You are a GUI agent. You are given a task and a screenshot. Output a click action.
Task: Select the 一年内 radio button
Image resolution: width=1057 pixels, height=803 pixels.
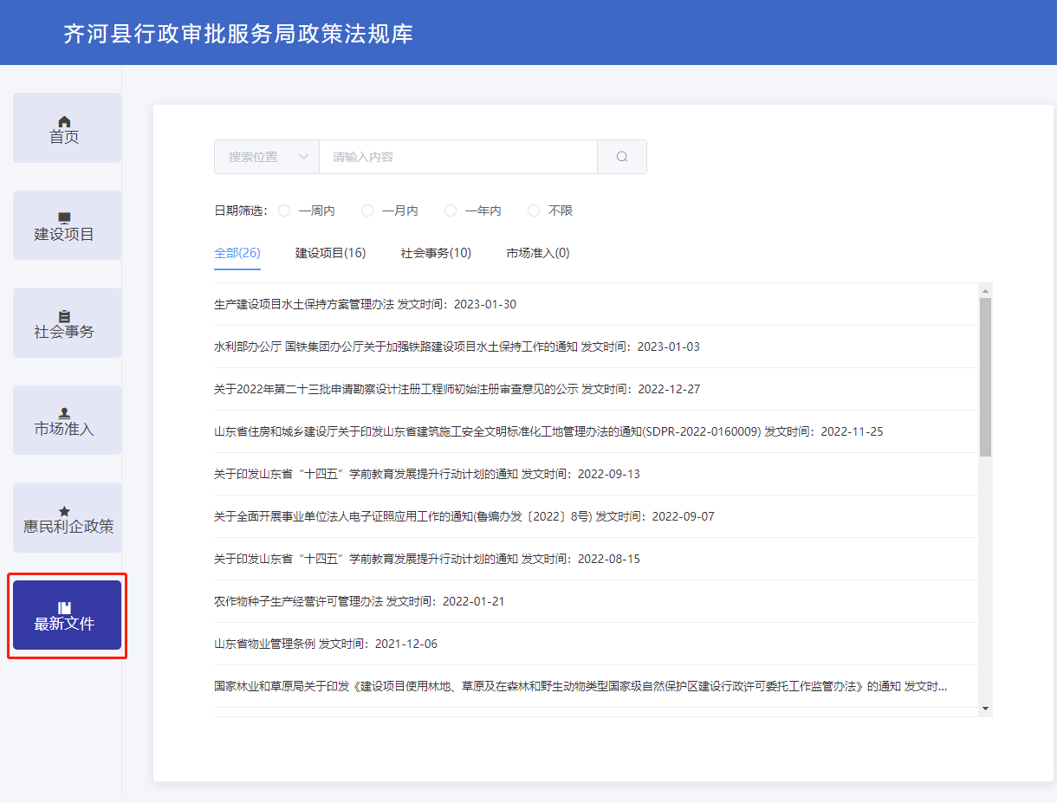(451, 210)
